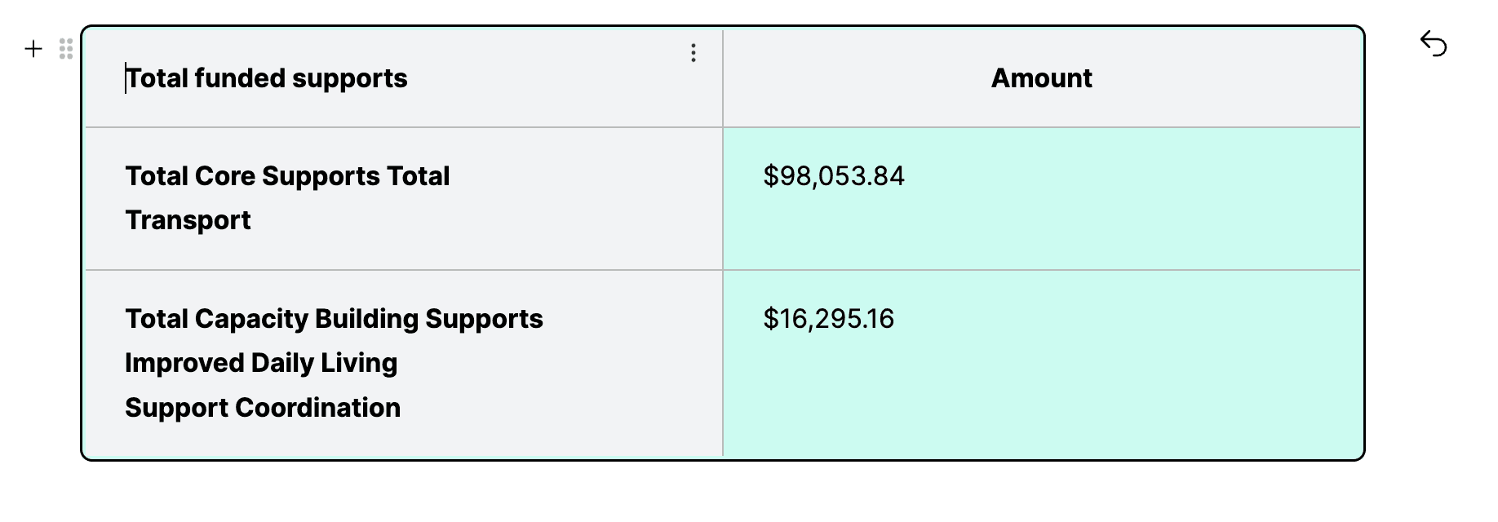Select the six-dot drag handle icon
1498x522 pixels.
click(66, 49)
